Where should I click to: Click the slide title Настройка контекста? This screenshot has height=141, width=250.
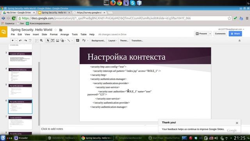click(x=127, y=57)
